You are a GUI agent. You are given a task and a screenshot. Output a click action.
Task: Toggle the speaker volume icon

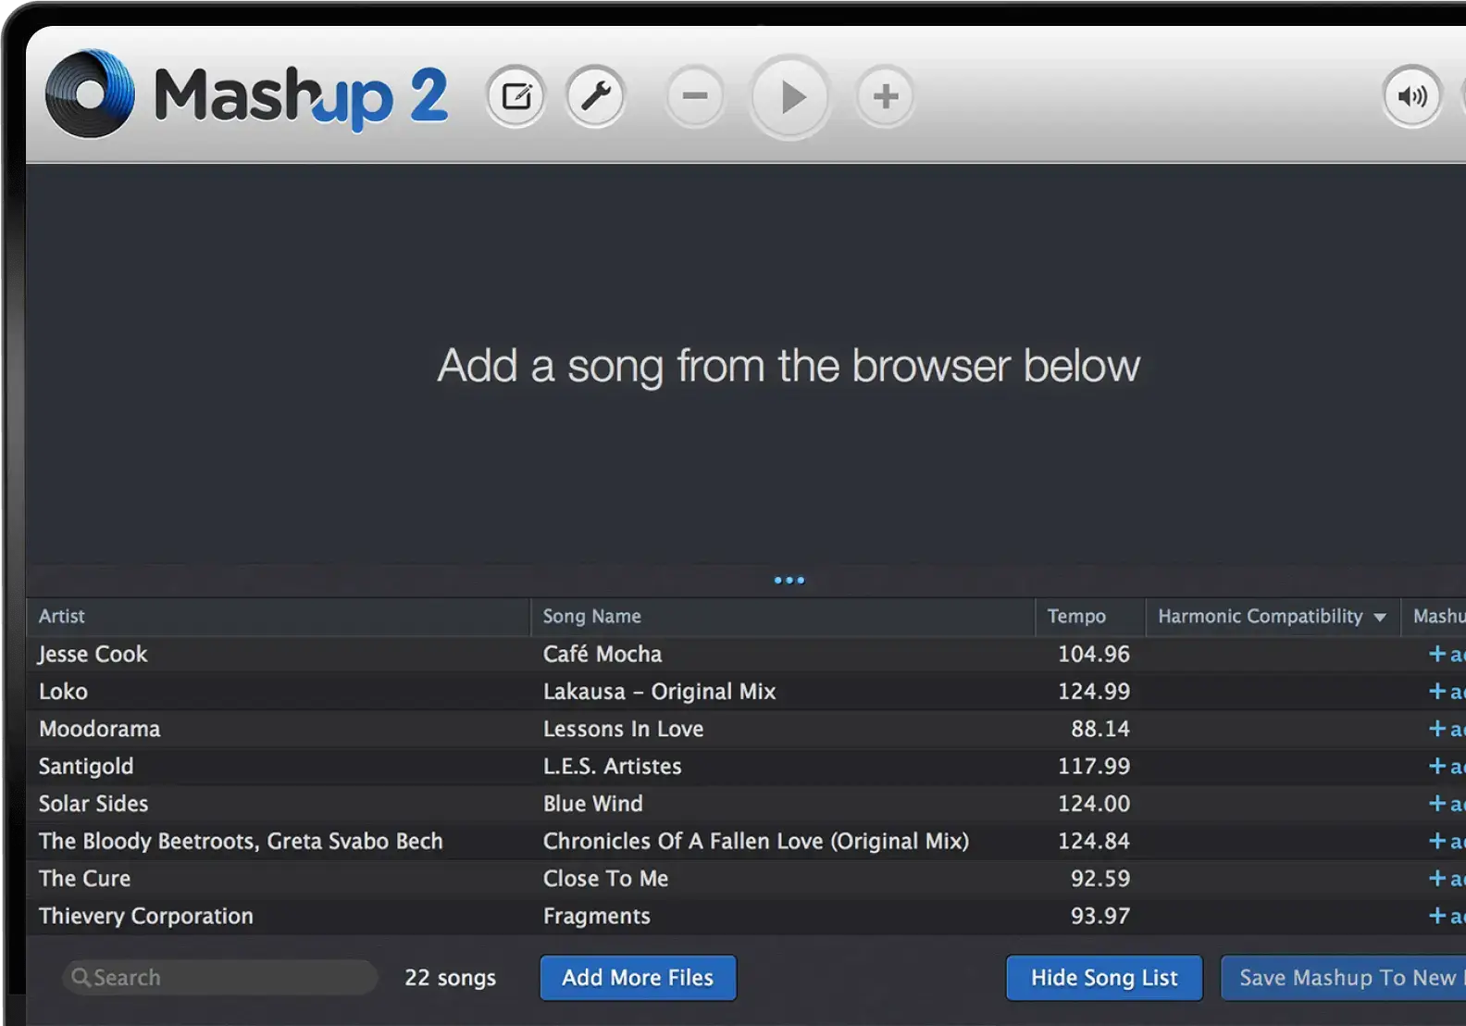tap(1412, 95)
